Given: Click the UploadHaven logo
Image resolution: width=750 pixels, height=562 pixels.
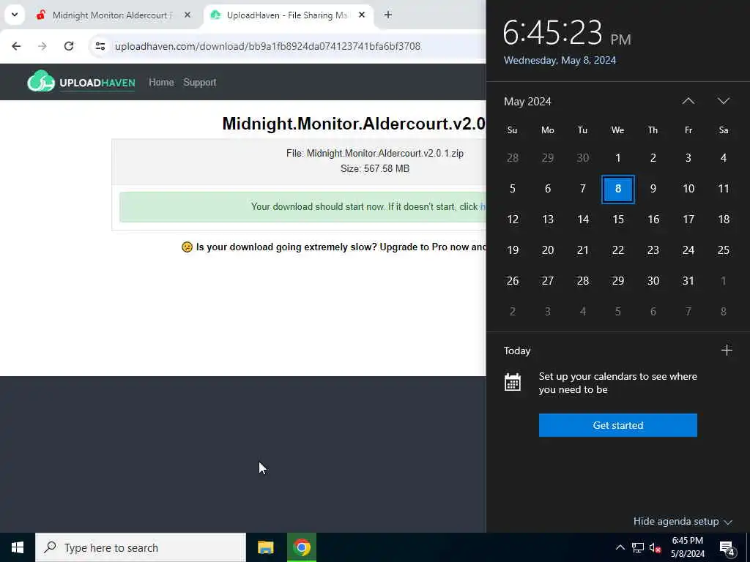Looking at the screenshot, I should (x=81, y=82).
